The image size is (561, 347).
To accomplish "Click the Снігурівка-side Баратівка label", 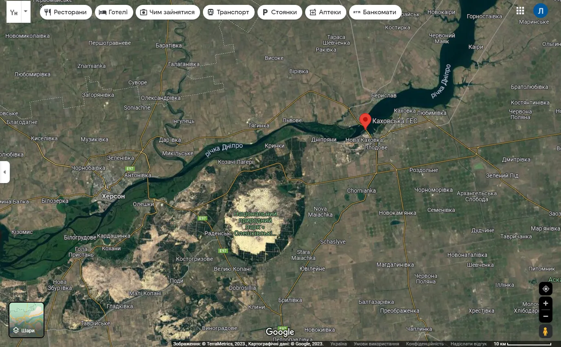I will (169, 46).
